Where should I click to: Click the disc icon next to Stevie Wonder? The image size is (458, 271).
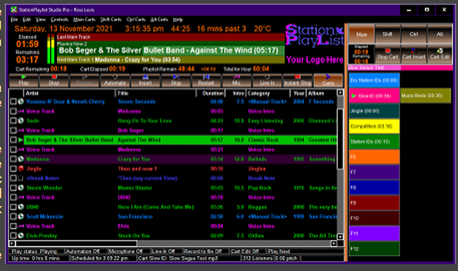[x=21, y=188]
